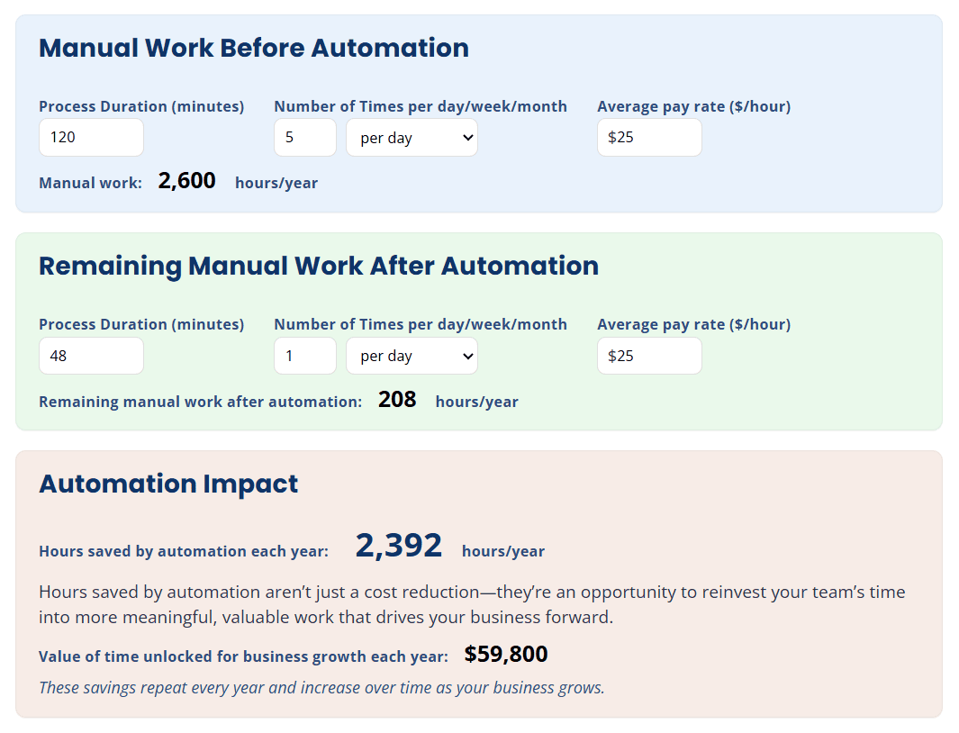Image resolution: width=959 pixels, height=733 pixels.
Task: Click the 2,392 hours saved figure
Action: pyautogui.click(x=398, y=546)
